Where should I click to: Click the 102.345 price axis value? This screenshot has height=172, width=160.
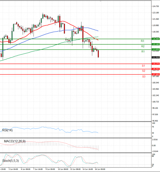pos(156,95)
